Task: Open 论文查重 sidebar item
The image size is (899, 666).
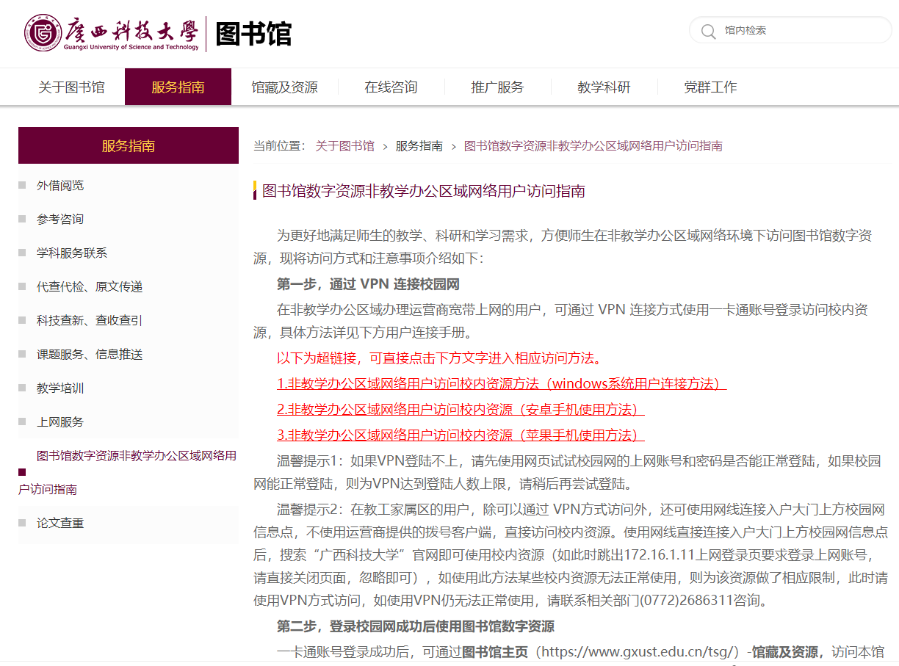Action: pyautogui.click(x=60, y=523)
